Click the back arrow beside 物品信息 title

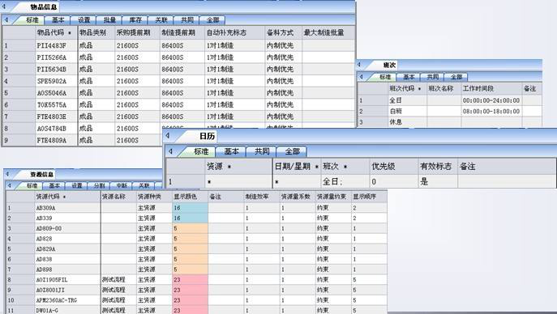tap(4, 6)
